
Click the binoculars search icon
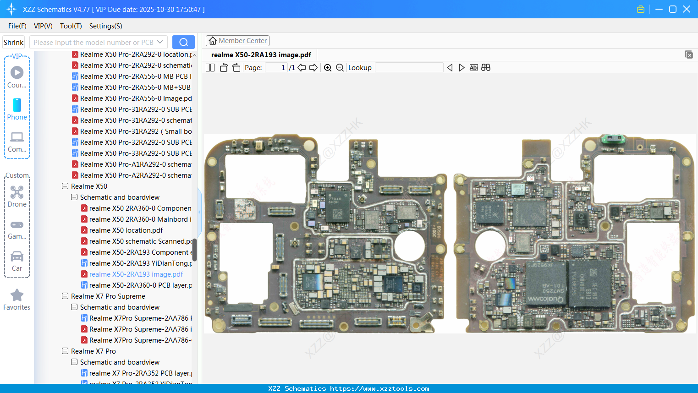[486, 68]
